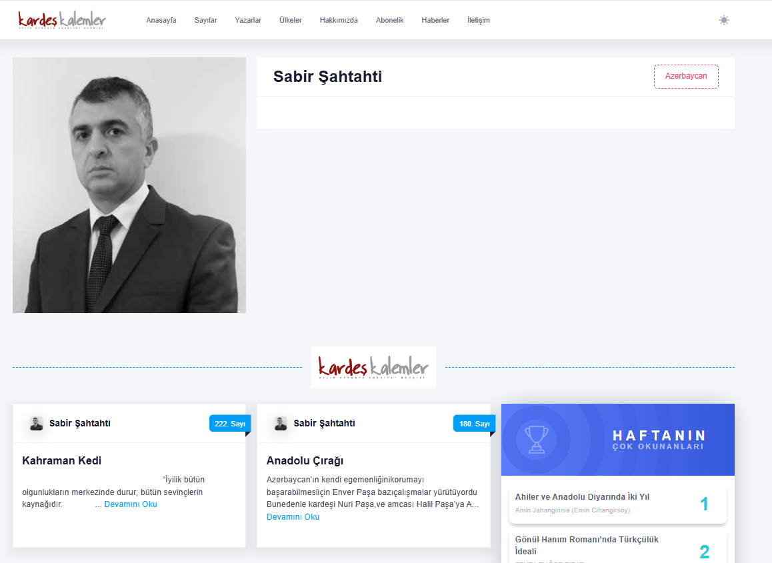
Task: Open Gönül Hanım Romanı'nda Türkçülük İdeali article
Action: coord(587,545)
